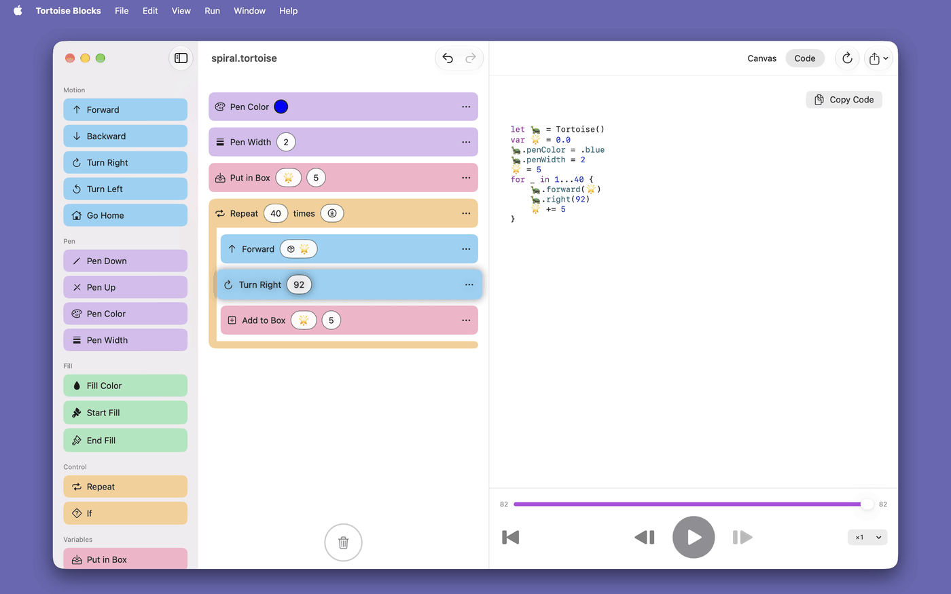This screenshot has width=951, height=594.
Task: Reload the canvas with the refresh icon
Action: coord(847,58)
